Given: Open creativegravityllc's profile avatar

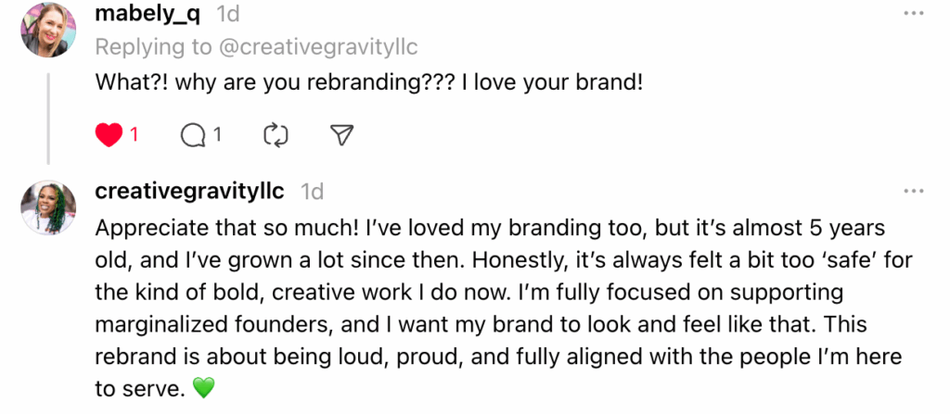Looking at the screenshot, I should pos(48,207).
